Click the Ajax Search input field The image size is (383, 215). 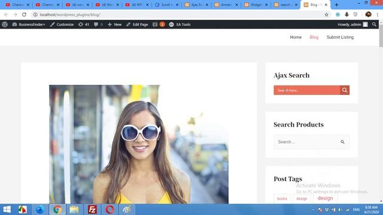(307, 90)
